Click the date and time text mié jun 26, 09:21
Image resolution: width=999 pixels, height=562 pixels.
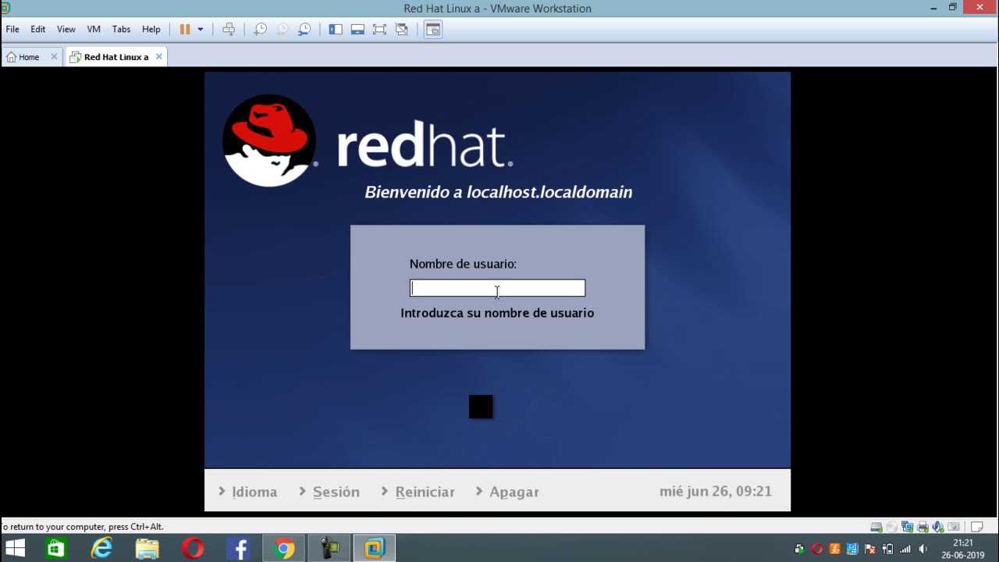(716, 491)
